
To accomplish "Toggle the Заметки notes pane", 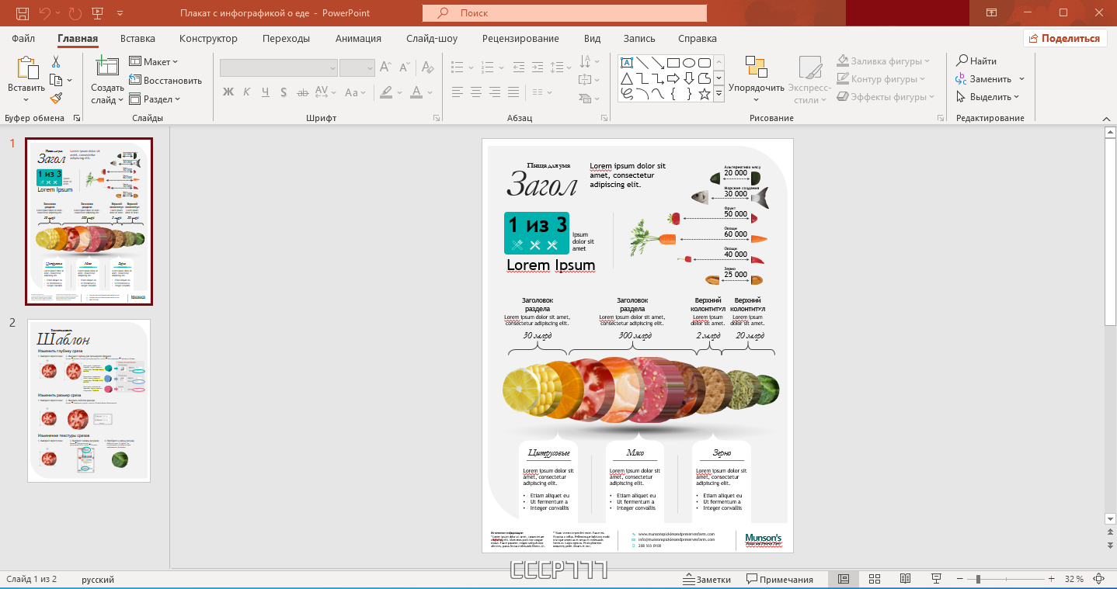I will 707,579.
